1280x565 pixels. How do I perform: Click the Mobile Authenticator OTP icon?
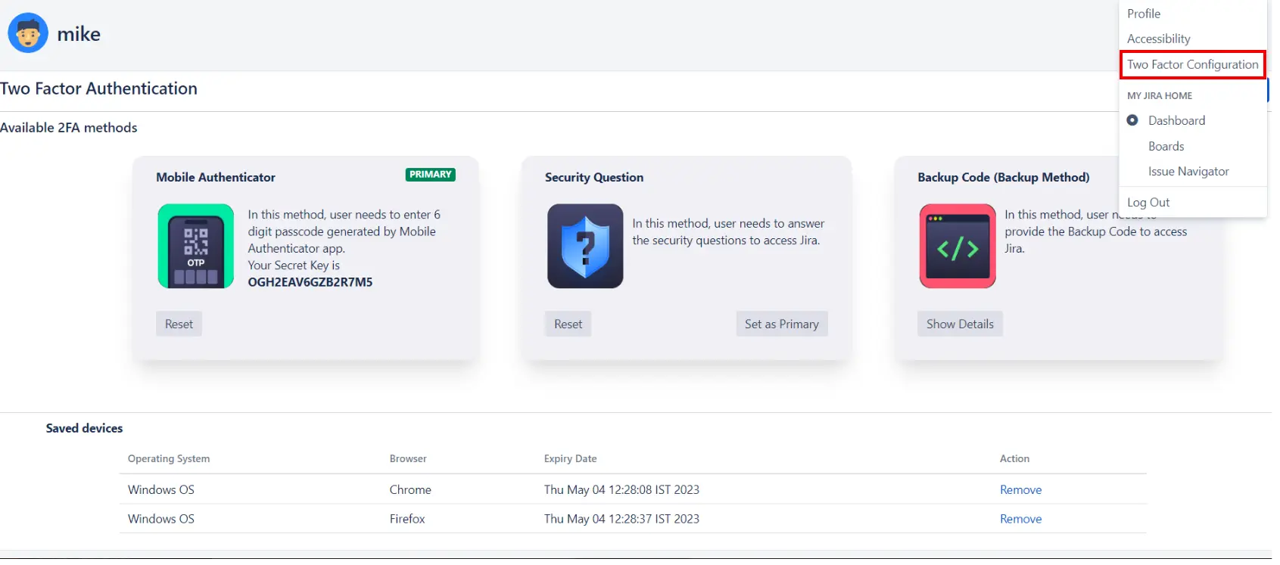tap(195, 246)
